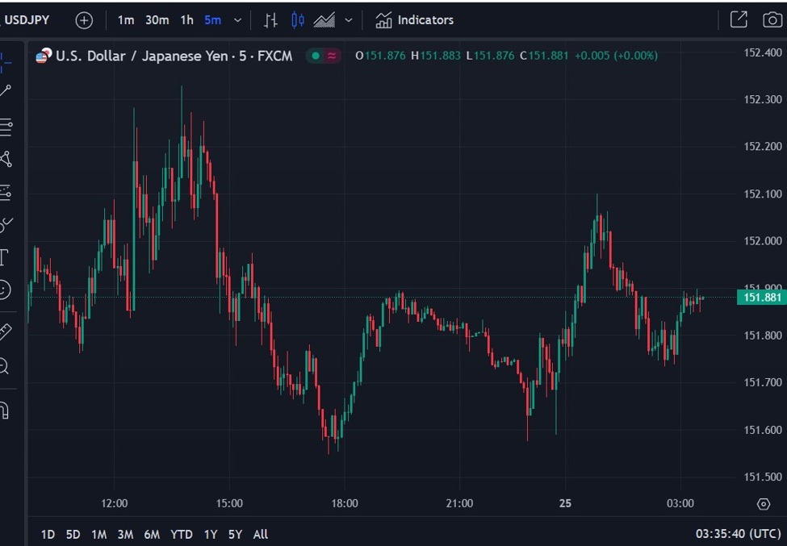
Task: Switch chart style to candlesticks
Action: pyautogui.click(x=297, y=19)
